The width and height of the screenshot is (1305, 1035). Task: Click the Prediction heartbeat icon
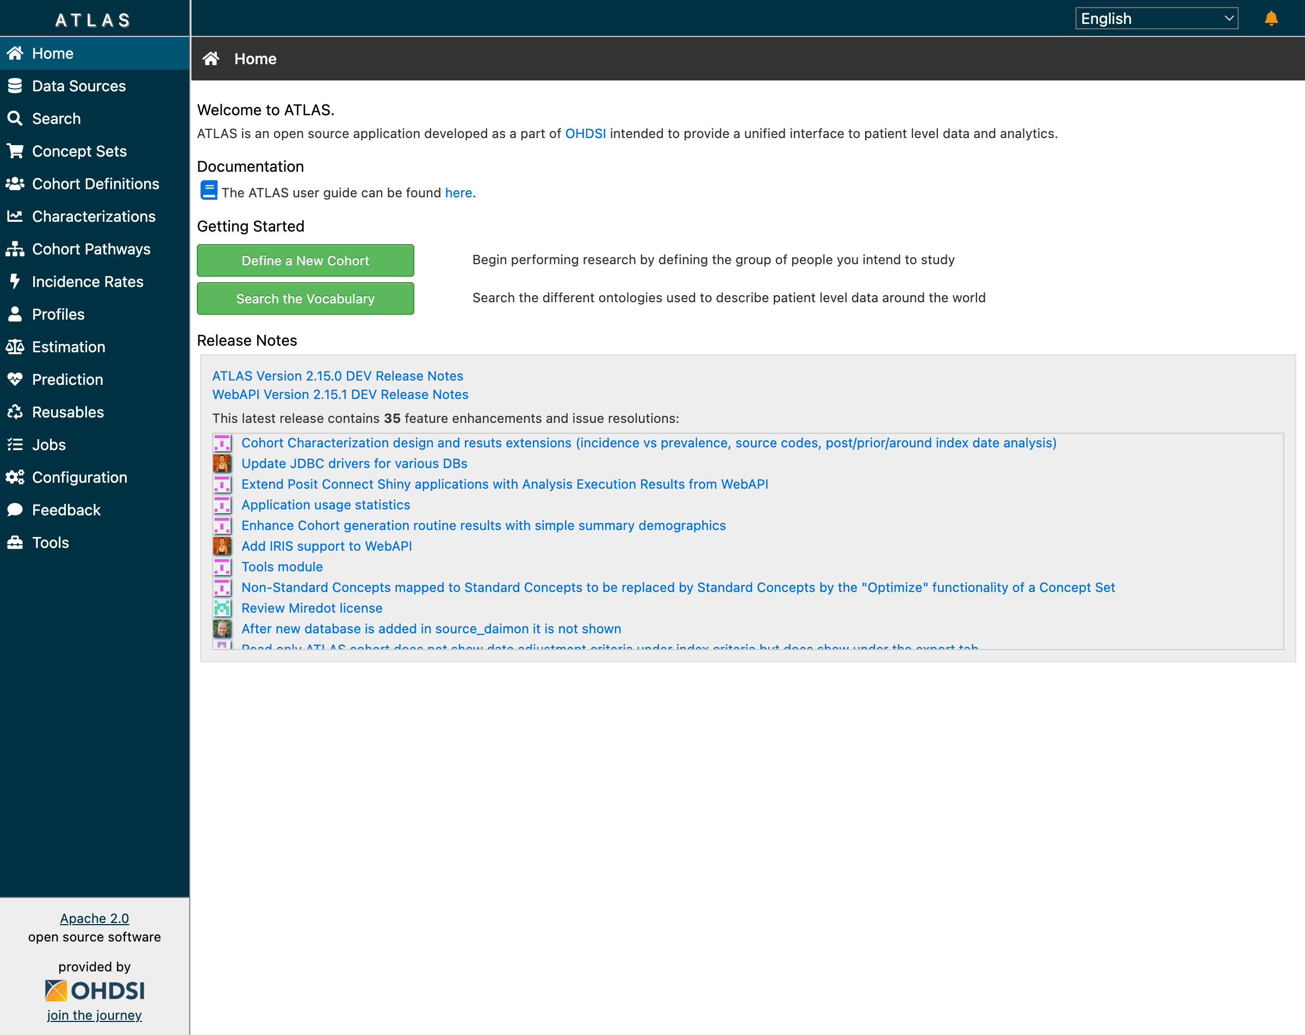pos(15,379)
